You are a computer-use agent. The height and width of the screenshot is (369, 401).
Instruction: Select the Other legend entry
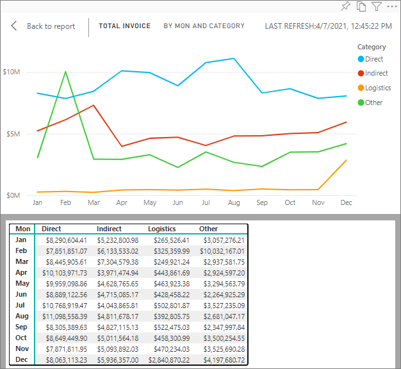[x=373, y=102]
